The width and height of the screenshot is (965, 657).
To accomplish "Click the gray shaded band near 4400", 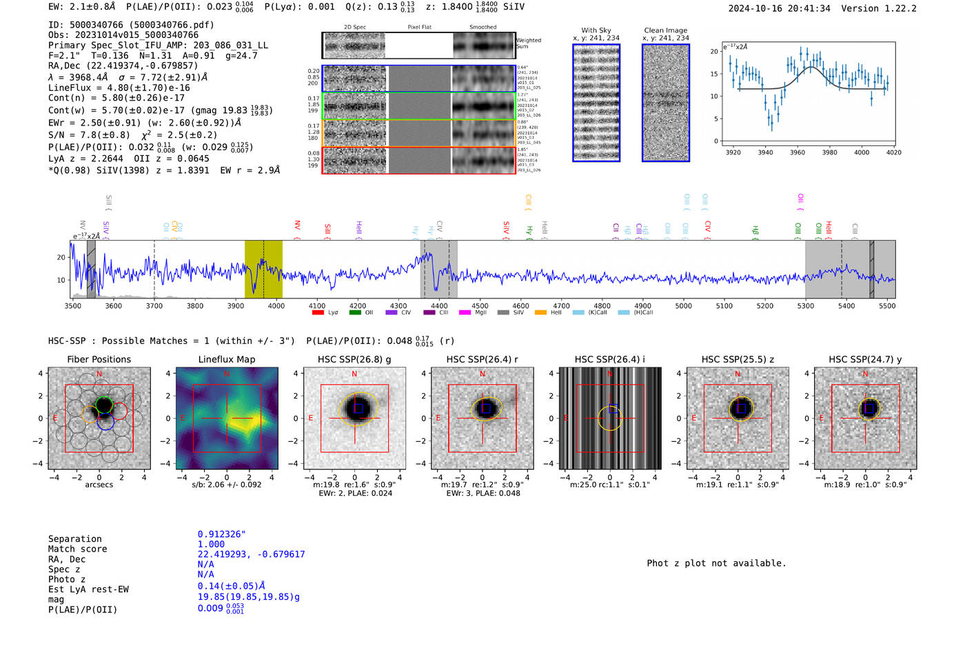I will point(439,269).
